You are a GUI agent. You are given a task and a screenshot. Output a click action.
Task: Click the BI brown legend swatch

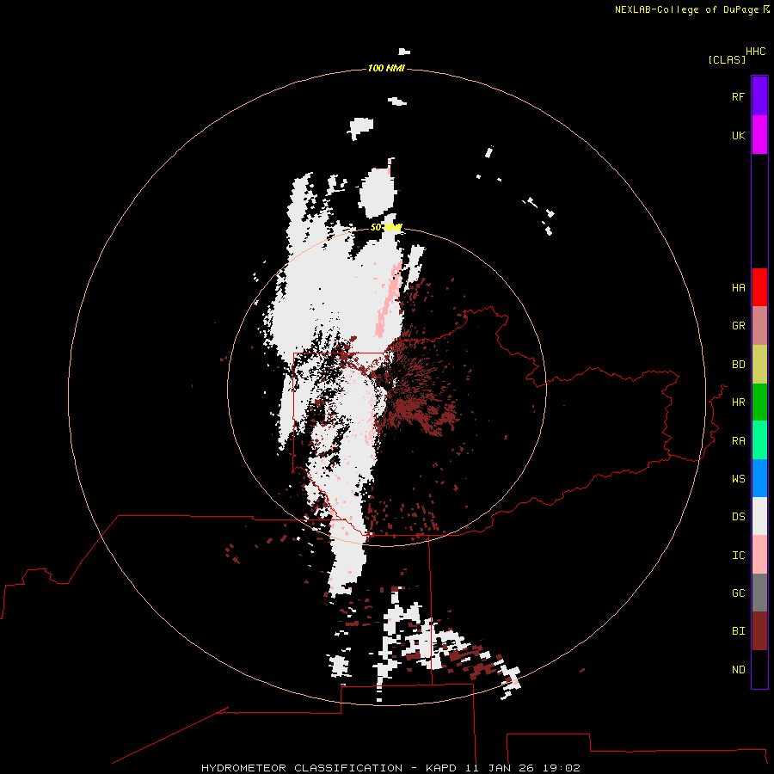(x=759, y=631)
